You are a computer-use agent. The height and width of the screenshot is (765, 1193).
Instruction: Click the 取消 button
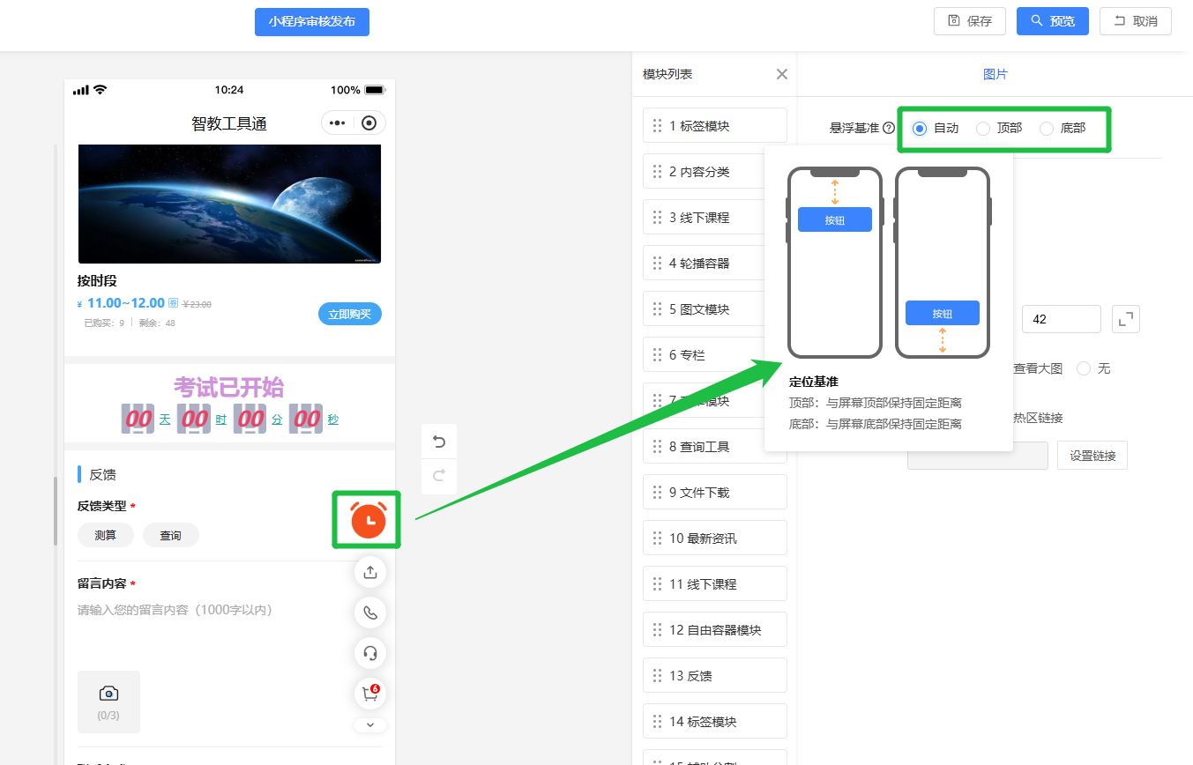pyautogui.click(x=1136, y=21)
